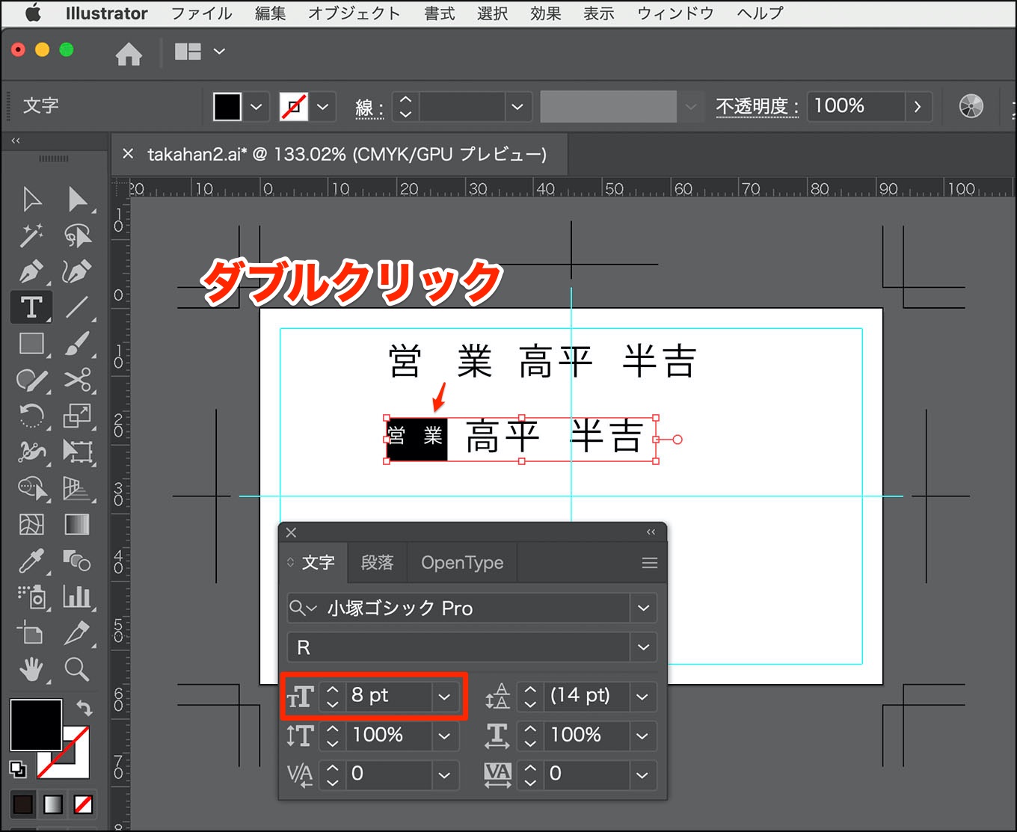
Task: Open font family dropdown 小塚ゴシック Pro
Action: point(643,608)
